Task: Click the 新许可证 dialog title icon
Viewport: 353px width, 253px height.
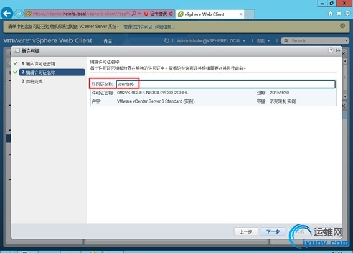Action: 17,51
